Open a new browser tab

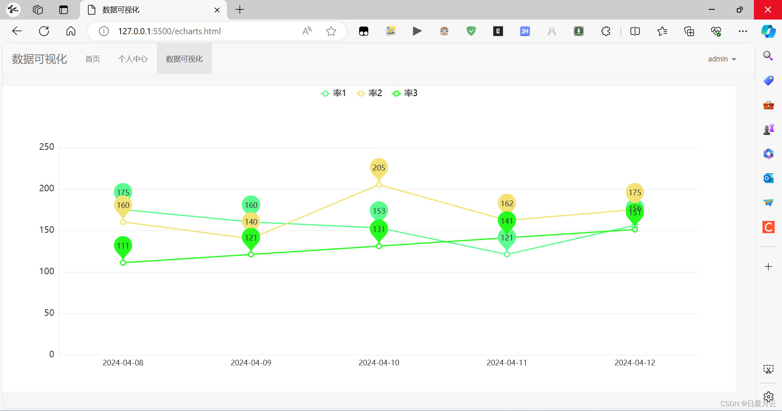(x=240, y=10)
